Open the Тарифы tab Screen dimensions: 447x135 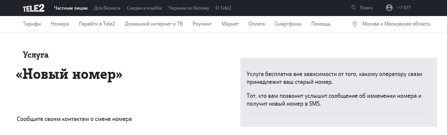point(32,24)
